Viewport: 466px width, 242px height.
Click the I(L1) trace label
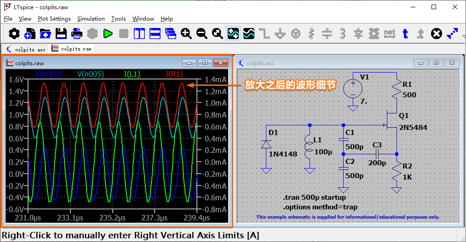coord(132,74)
